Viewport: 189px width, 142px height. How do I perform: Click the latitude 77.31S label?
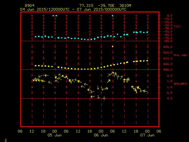[x=86, y=6]
